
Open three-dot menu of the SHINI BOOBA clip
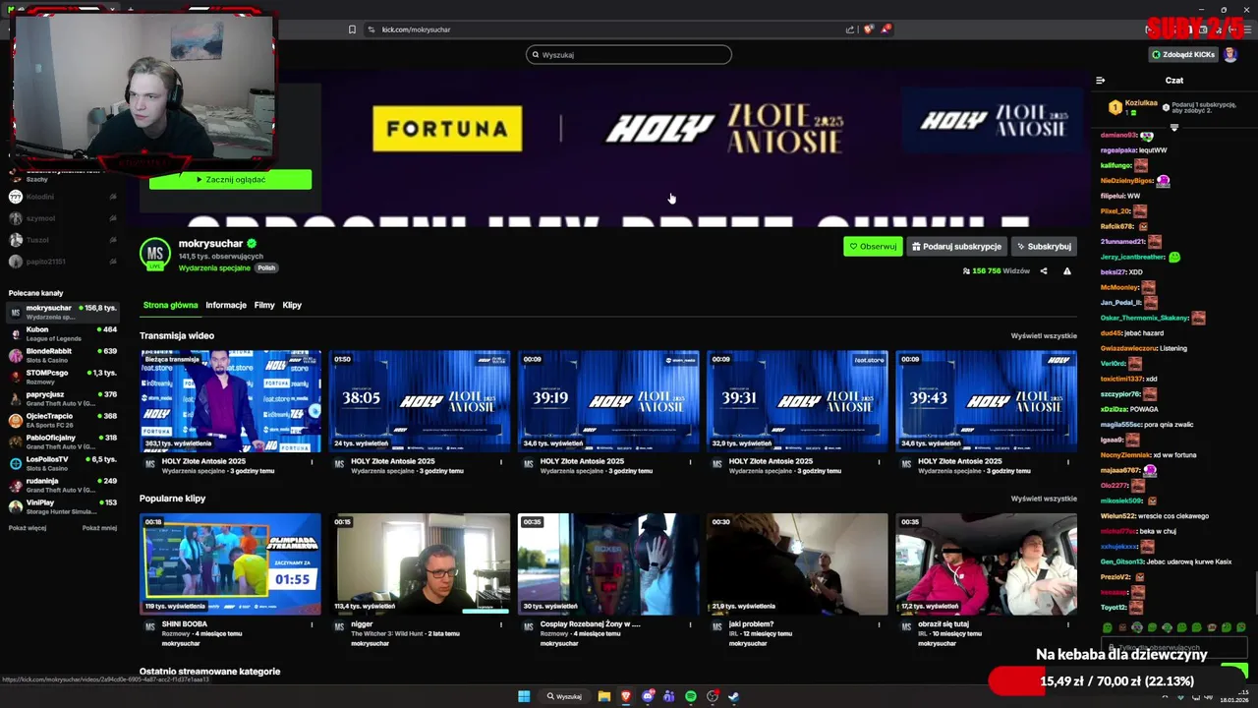[312, 624]
